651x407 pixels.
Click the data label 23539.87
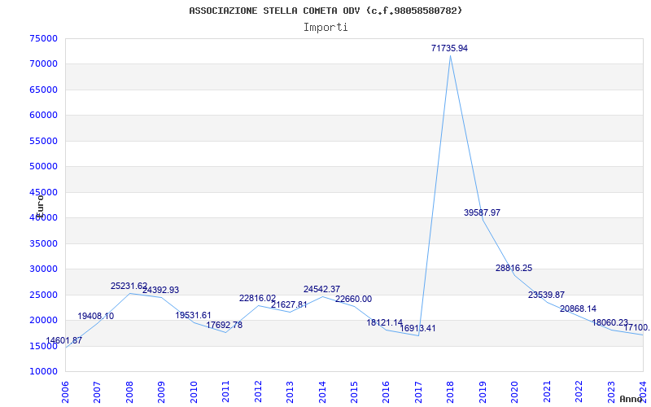pos(546,295)
